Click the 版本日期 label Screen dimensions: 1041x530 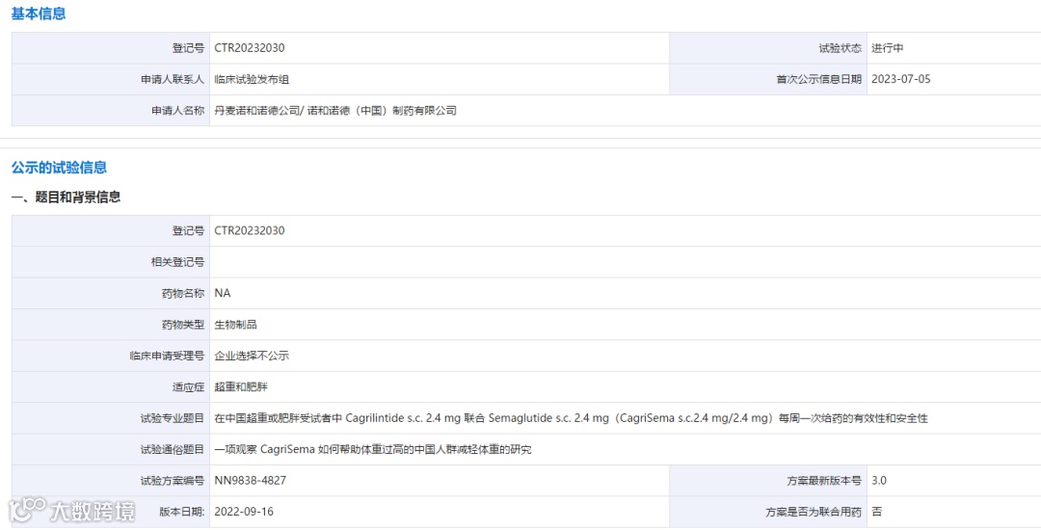[182, 512]
